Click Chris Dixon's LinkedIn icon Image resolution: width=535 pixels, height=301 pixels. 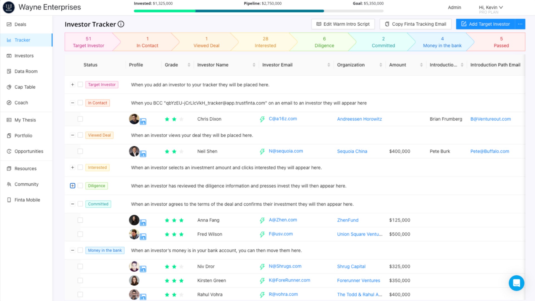(143, 122)
